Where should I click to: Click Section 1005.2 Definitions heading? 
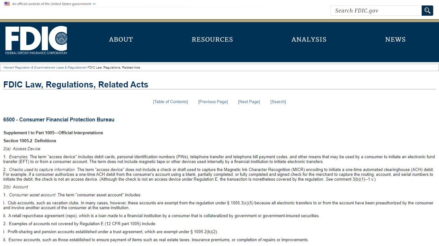click(x=30, y=141)
